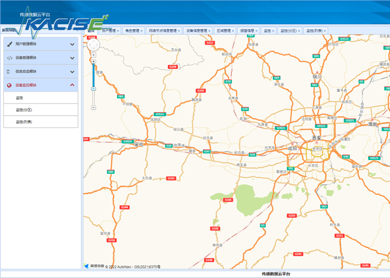Zoom in with the map plus button
Screen dimensions: 390x278
tap(94, 62)
